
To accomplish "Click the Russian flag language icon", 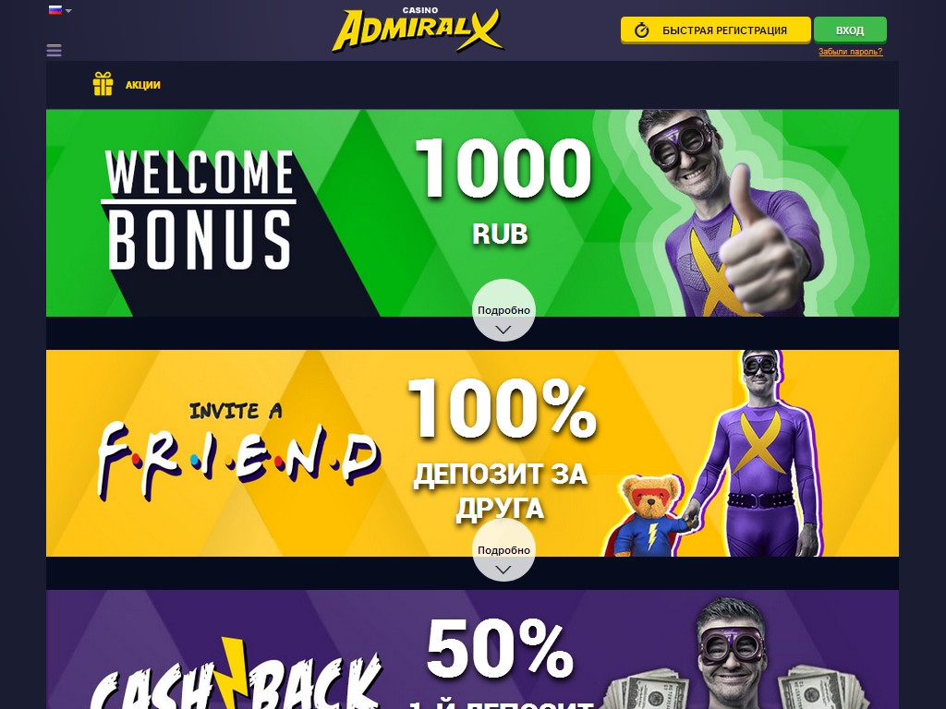I will [55, 9].
